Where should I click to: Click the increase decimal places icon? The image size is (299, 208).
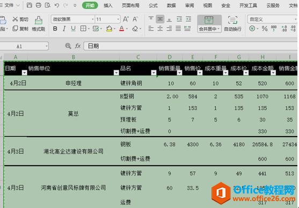tap(285, 28)
